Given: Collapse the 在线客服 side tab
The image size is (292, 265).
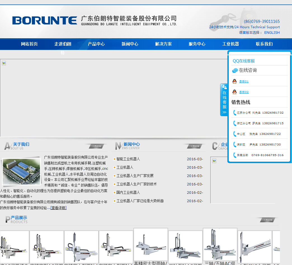Looking at the screenshot, I should tap(224, 100).
